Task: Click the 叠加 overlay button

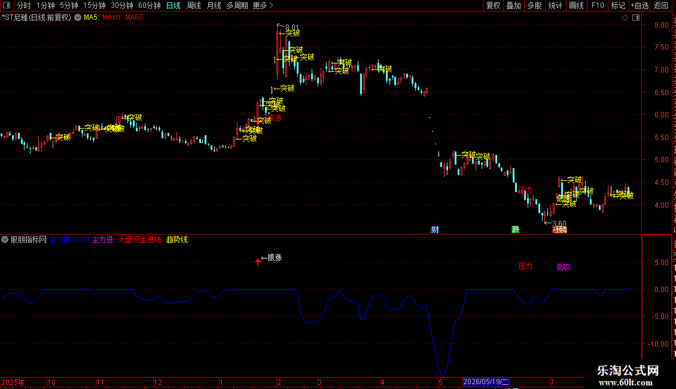Action: [x=513, y=5]
